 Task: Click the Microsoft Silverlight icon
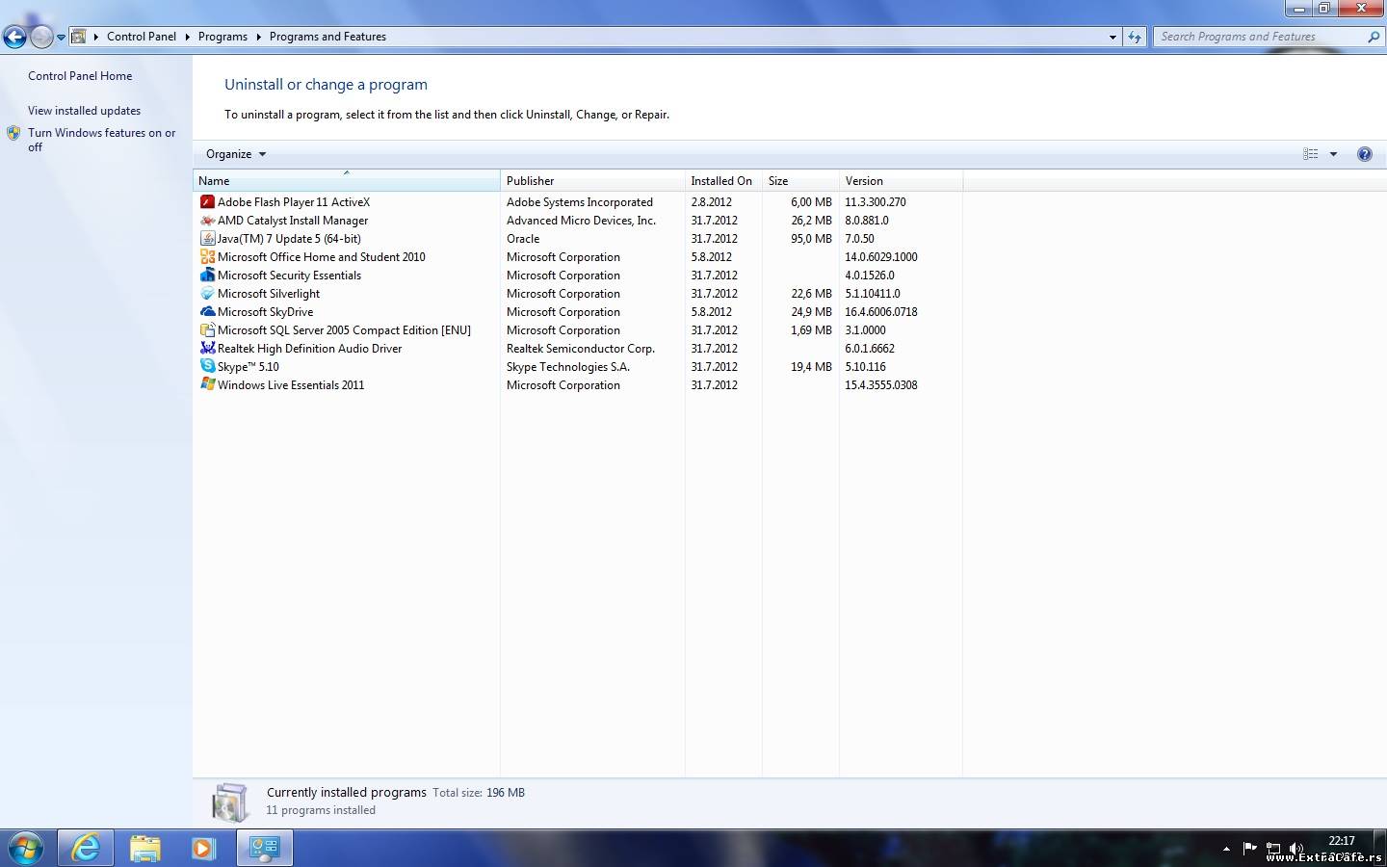pyautogui.click(x=207, y=294)
